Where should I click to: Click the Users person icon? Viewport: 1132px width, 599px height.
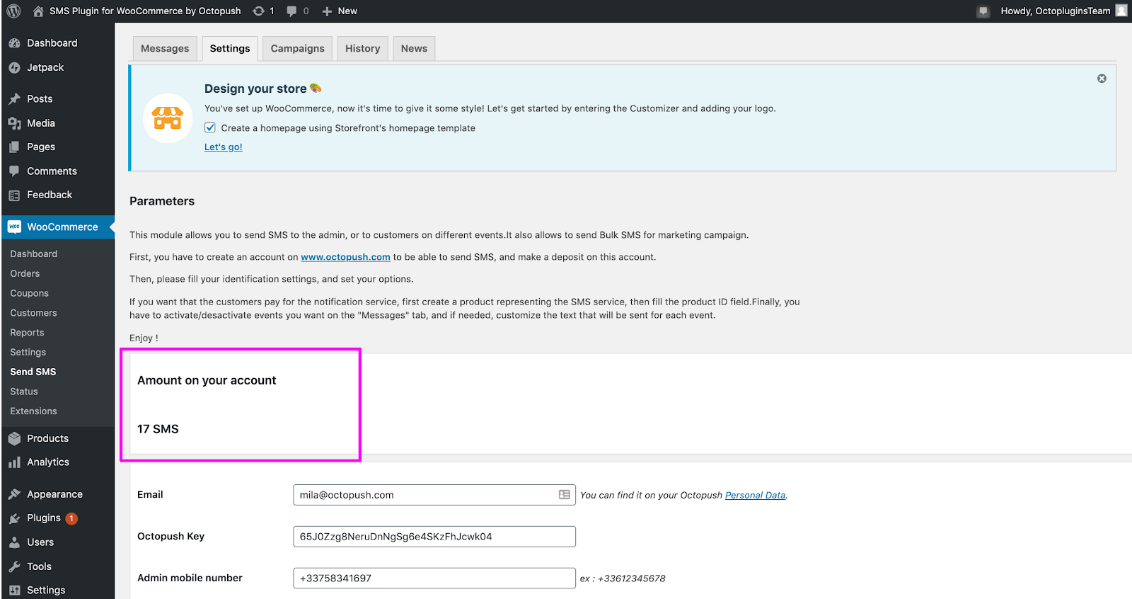pyautogui.click(x=14, y=542)
